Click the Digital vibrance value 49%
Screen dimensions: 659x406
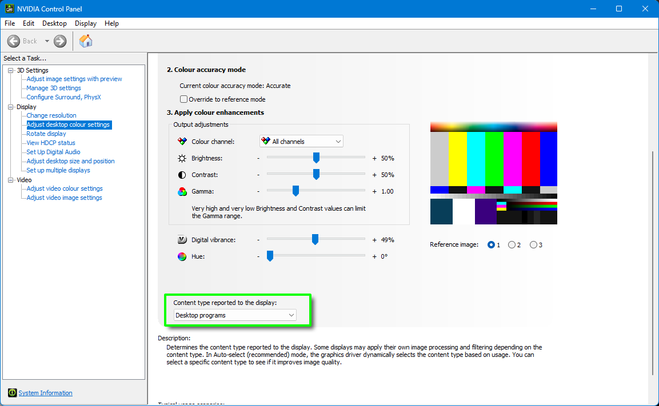(x=388, y=240)
